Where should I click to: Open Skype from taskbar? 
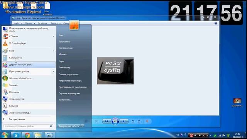(16, 135)
